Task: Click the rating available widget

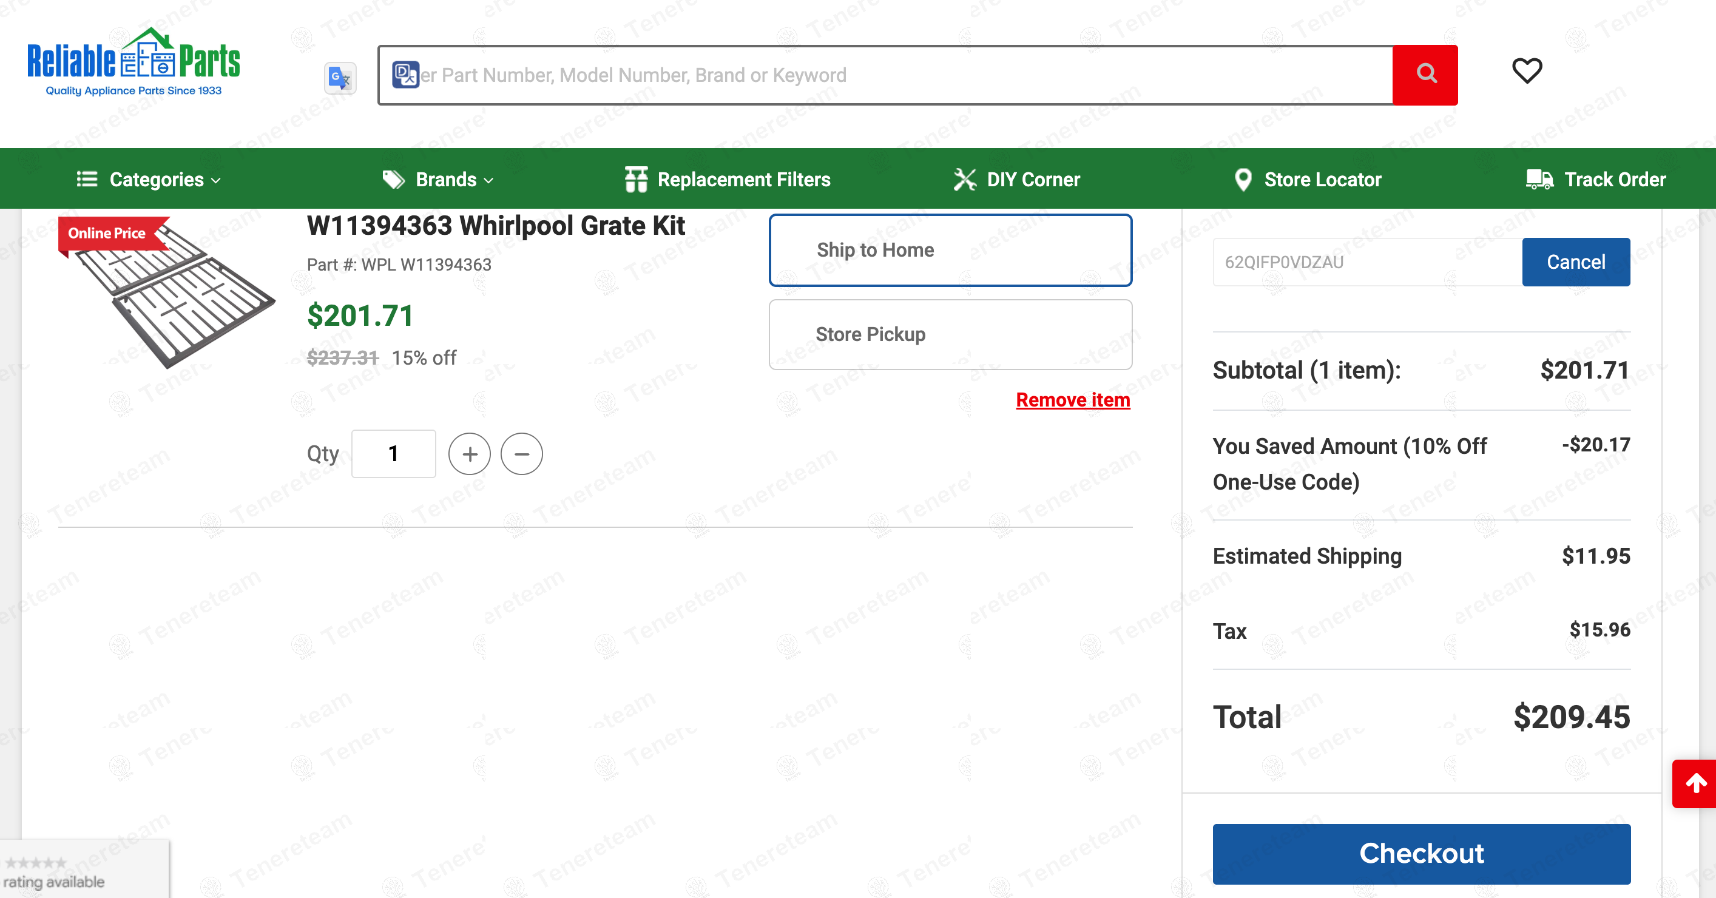Action: [x=84, y=870]
